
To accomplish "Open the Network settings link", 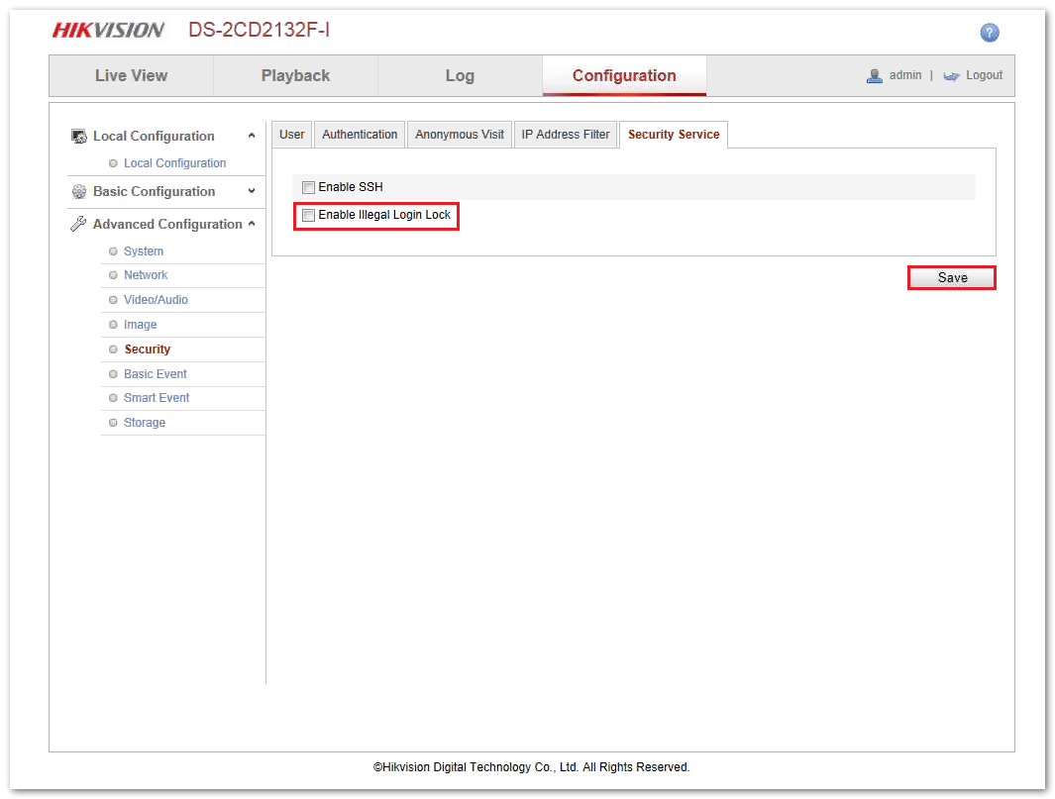I will [146, 275].
